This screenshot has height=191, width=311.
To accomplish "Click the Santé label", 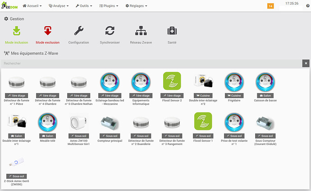I will pos(172,42).
